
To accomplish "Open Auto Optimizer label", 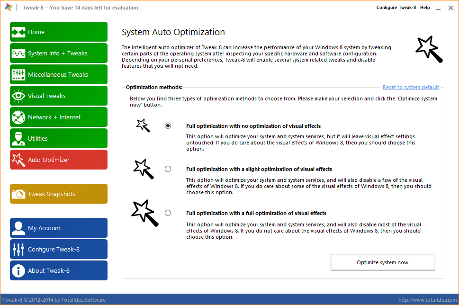I will pyautogui.click(x=49, y=160).
